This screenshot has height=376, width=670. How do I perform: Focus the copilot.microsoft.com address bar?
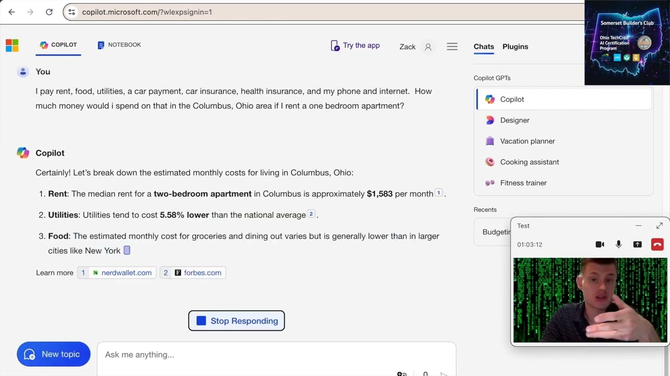[323, 12]
